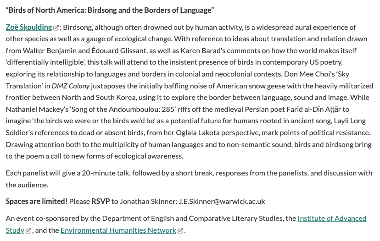Open the Zoë Skoulding profile link

[x=28, y=27]
